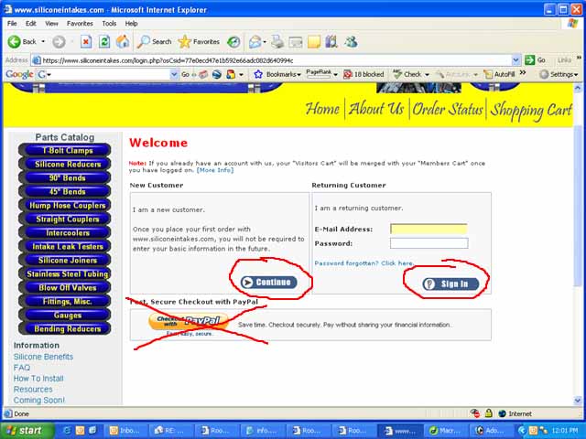Open the address bar URL dropdown
The height and width of the screenshot is (439, 586).
516,60
